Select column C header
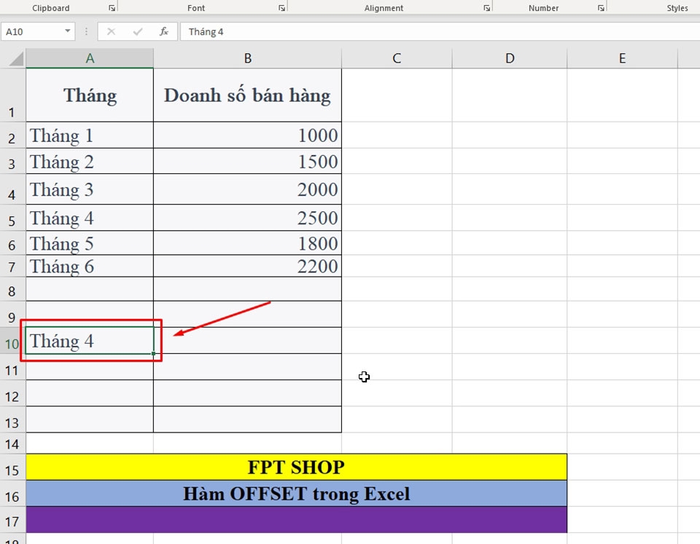The width and height of the screenshot is (700, 544). point(397,58)
